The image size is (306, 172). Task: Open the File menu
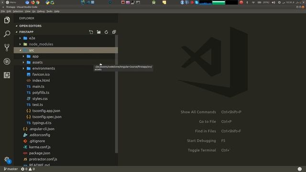point(3,11)
